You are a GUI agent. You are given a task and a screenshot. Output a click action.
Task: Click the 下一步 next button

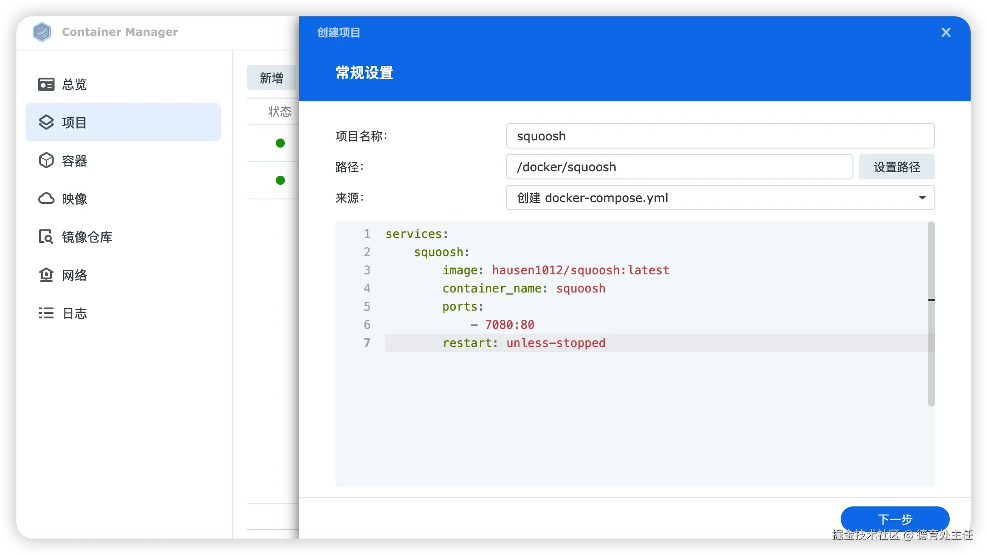(894, 519)
